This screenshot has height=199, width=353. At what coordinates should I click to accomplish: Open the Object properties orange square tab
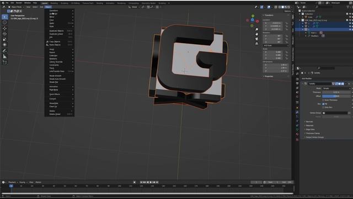tap(297, 108)
